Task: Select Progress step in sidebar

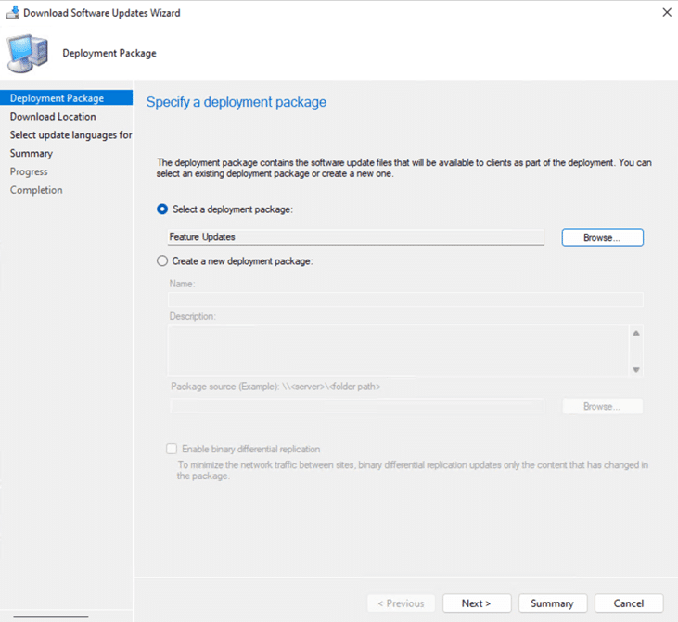Action: (x=29, y=171)
